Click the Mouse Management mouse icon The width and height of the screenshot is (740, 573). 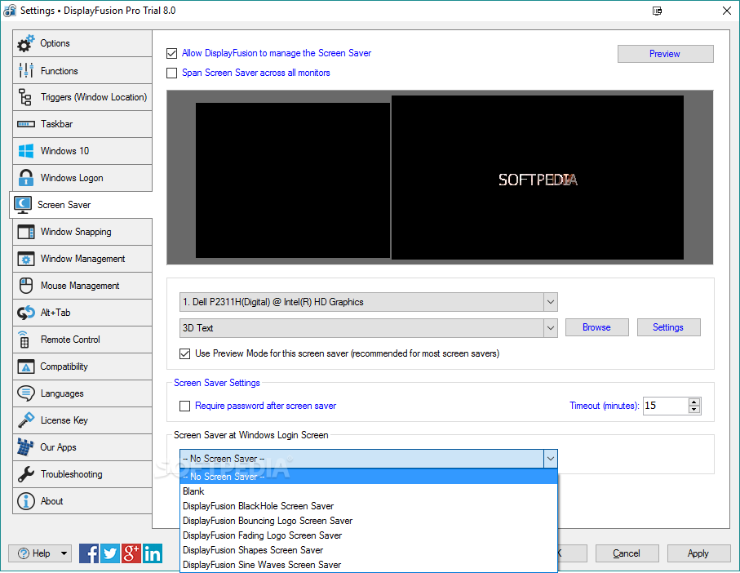pyautogui.click(x=26, y=286)
